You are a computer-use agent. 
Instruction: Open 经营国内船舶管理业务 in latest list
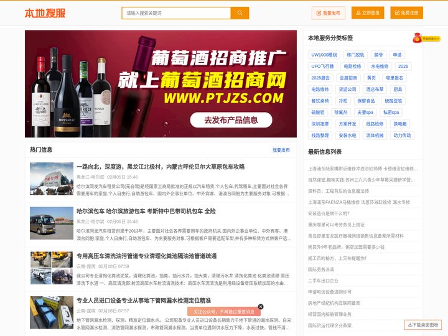click(x=330, y=314)
